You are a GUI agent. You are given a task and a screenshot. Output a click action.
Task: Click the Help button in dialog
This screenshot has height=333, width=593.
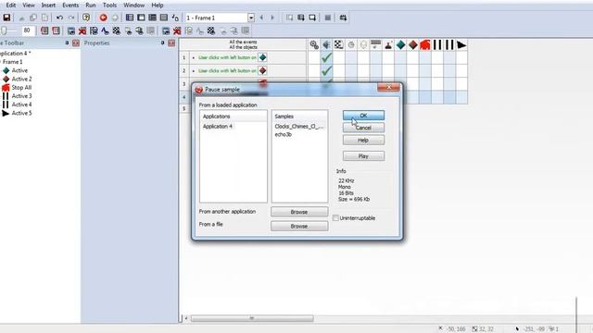363,140
